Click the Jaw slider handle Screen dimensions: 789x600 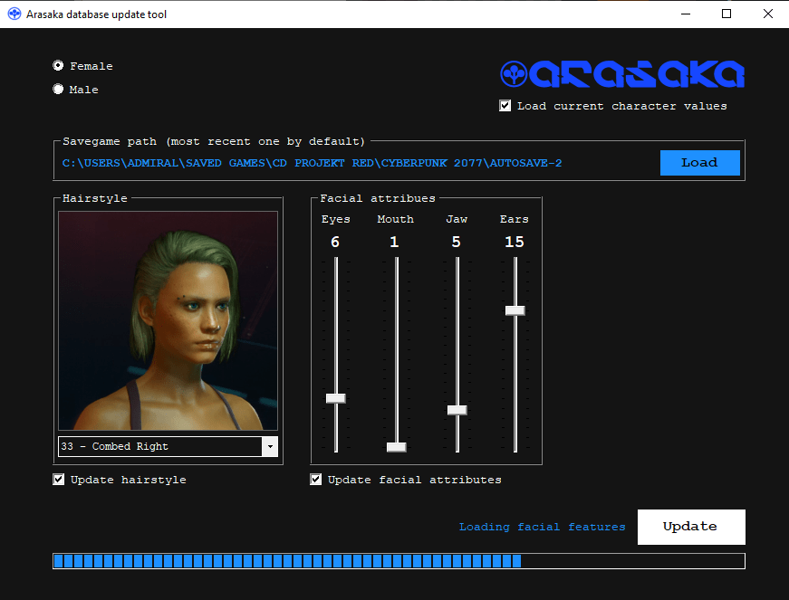(457, 410)
